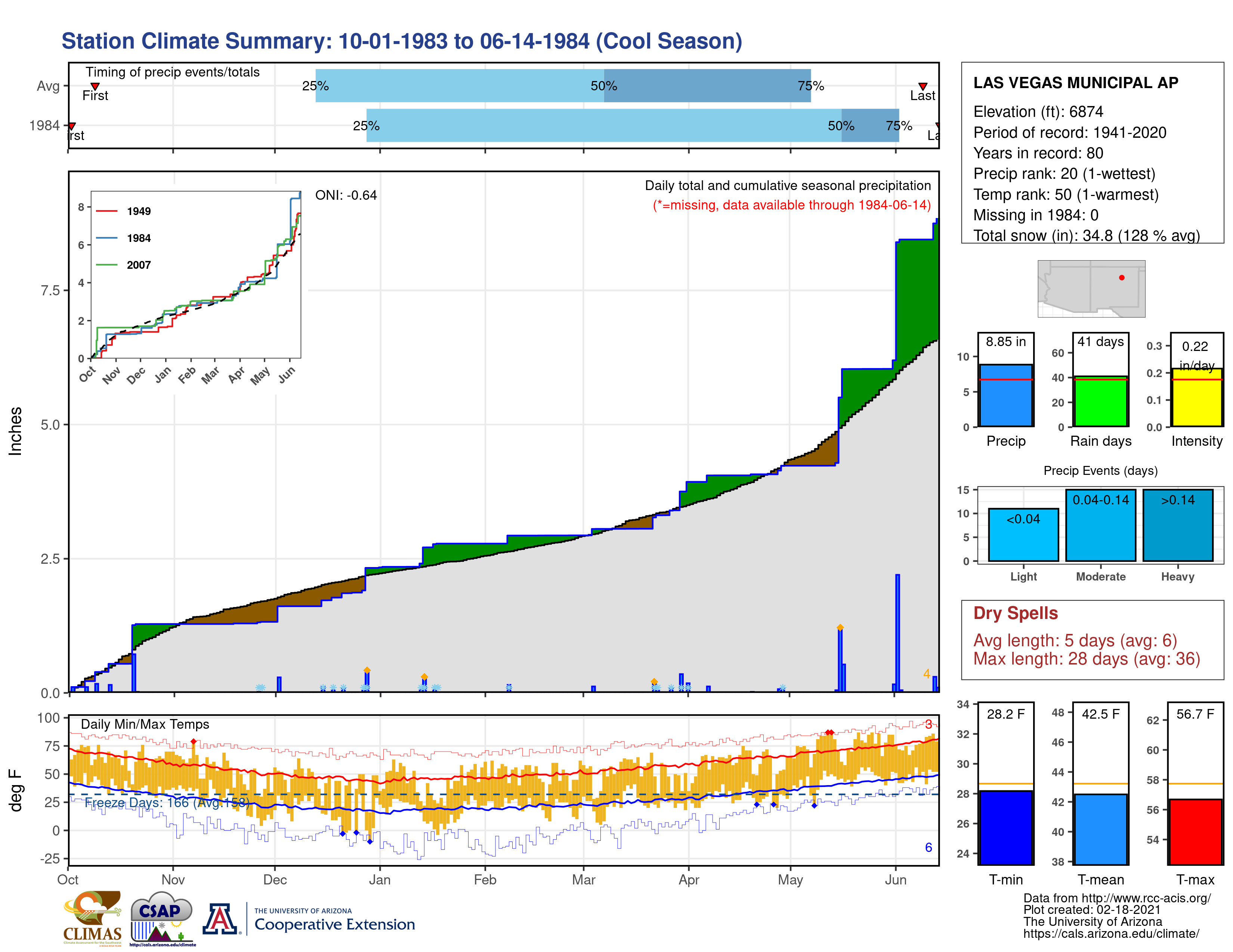
Task: Click 'Plot created: 02-18-2021' text
Action: [x=1092, y=910]
